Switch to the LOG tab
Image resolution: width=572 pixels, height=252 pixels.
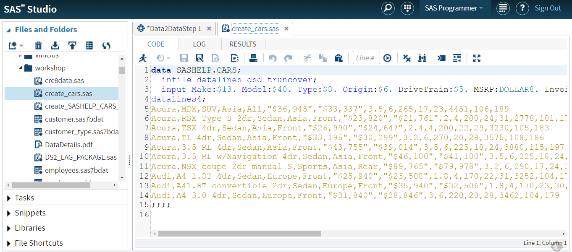coord(199,44)
